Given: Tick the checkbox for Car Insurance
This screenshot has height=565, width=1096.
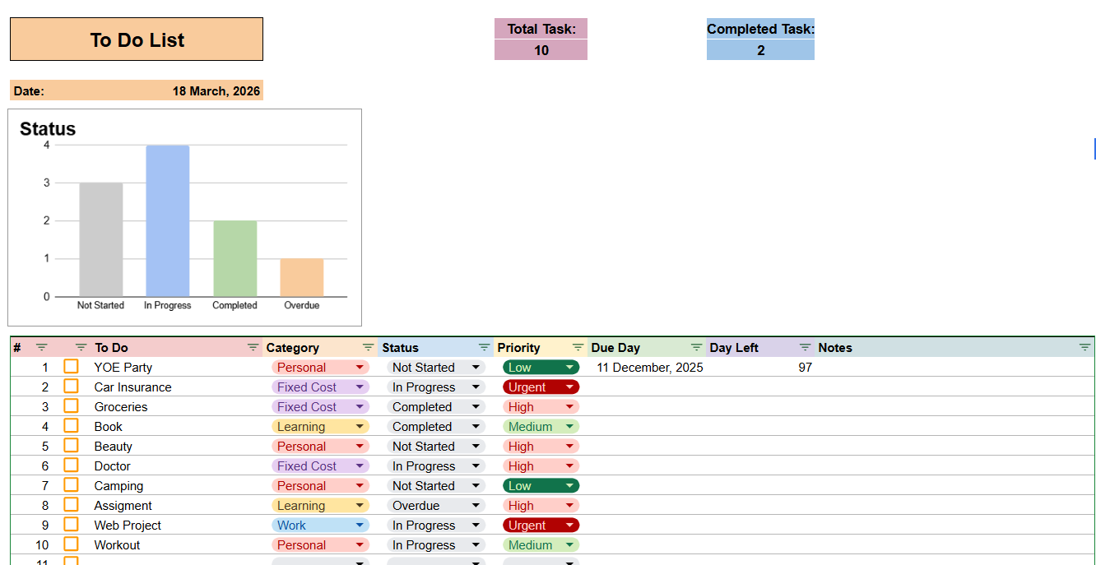Looking at the screenshot, I should [72, 387].
